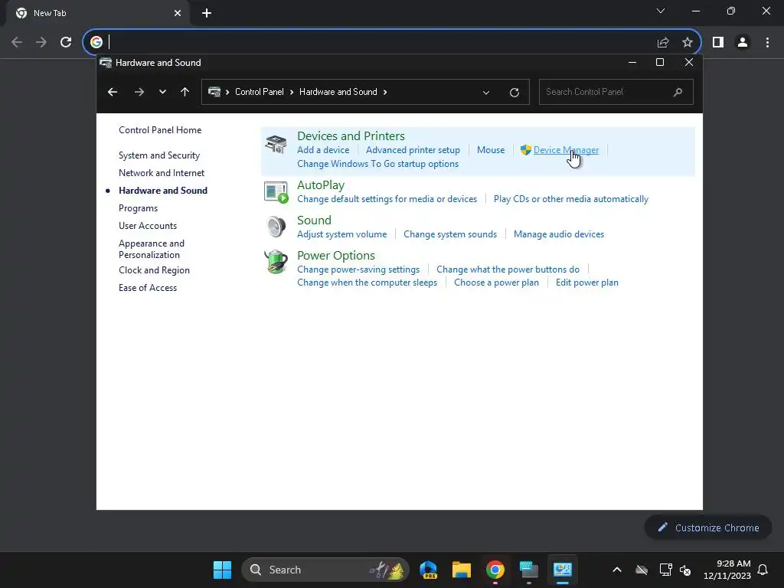Toggle Chrome side panel
The height and width of the screenshot is (588, 784).
click(718, 43)
